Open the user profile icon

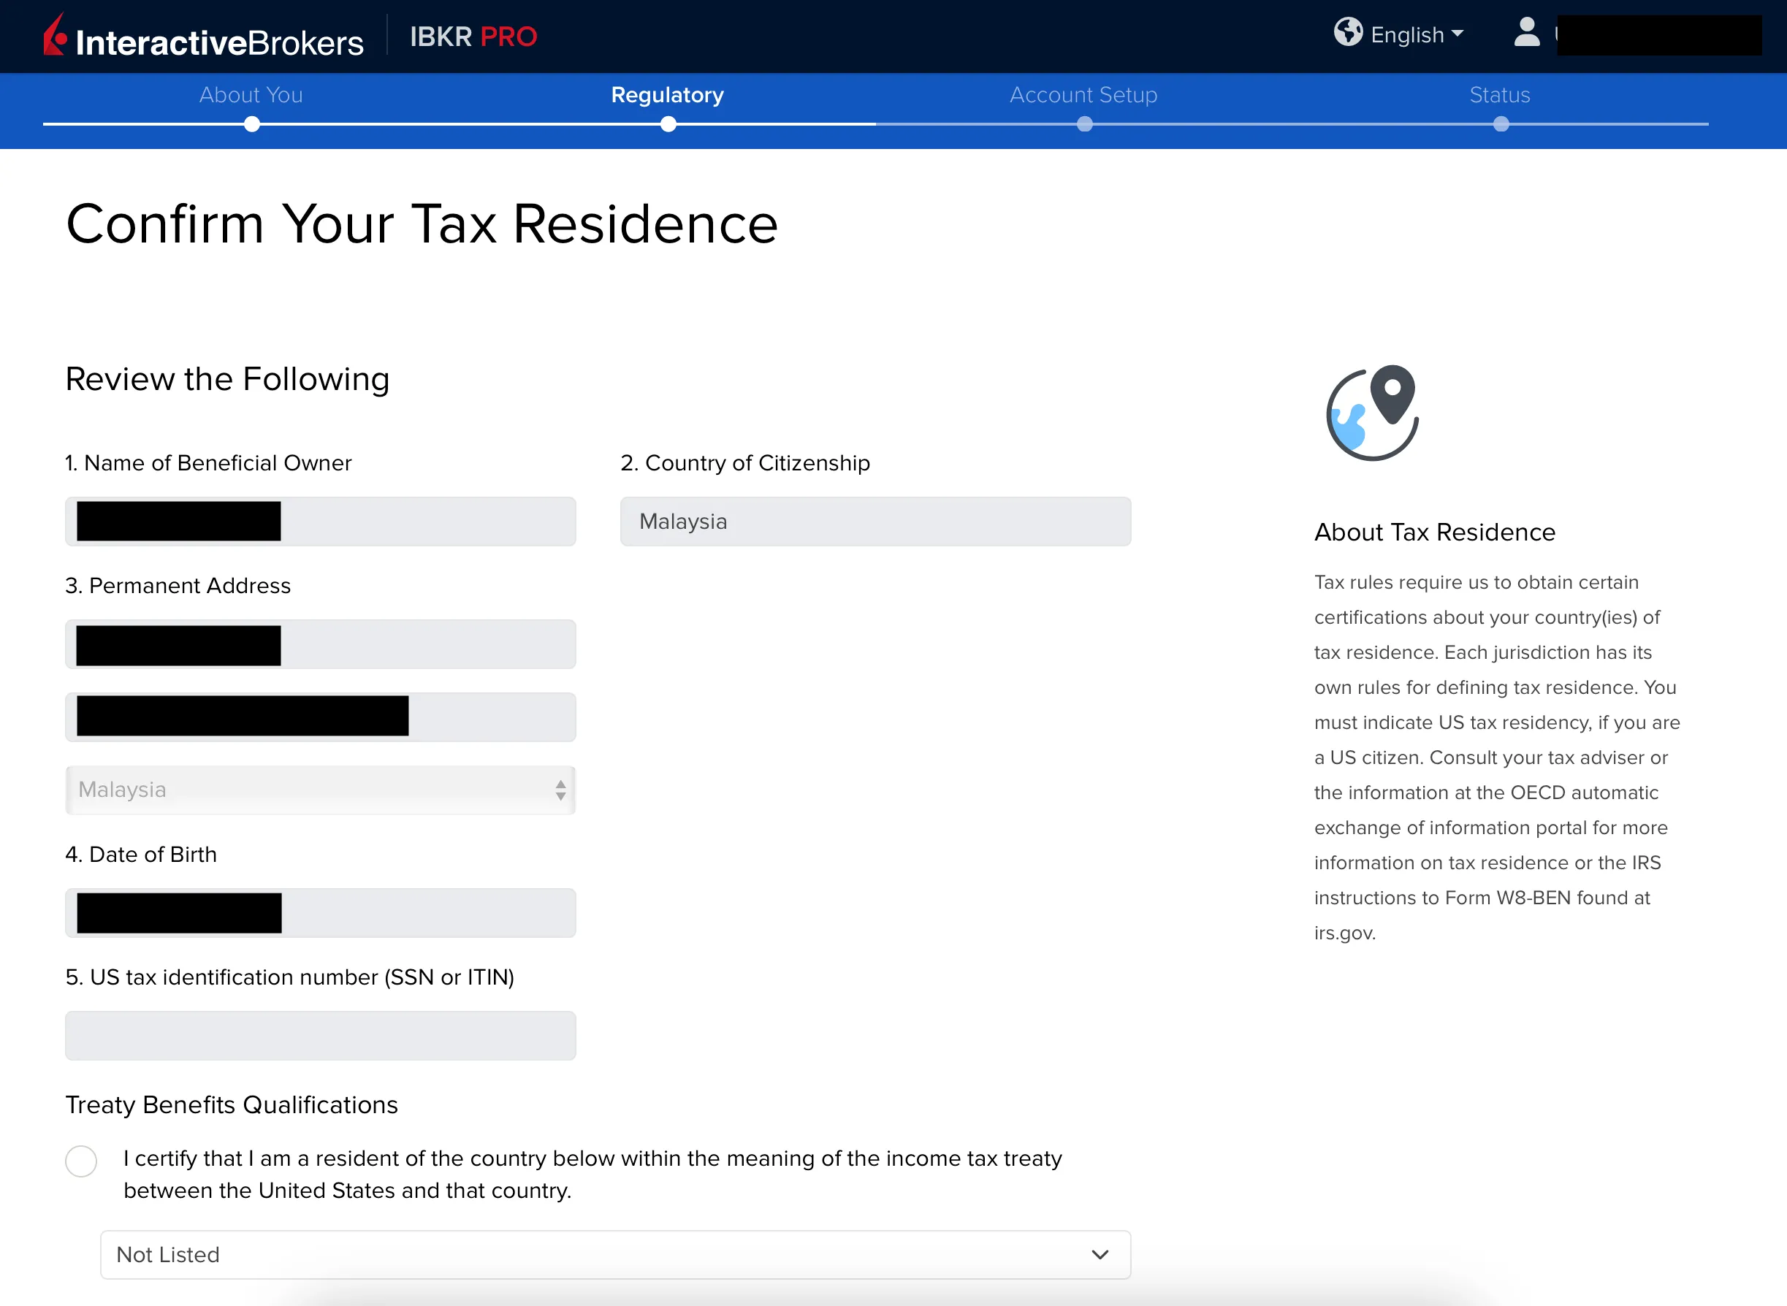click(x=1527, y=32)
